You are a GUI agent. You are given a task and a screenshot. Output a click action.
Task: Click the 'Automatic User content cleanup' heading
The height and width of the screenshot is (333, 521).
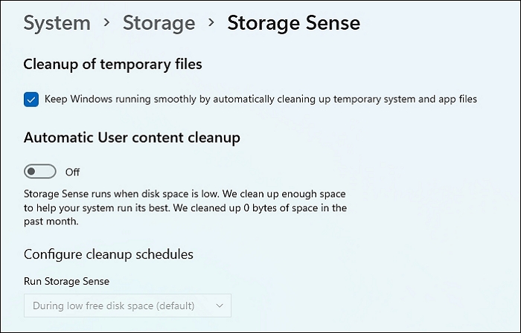pos(132,138)
